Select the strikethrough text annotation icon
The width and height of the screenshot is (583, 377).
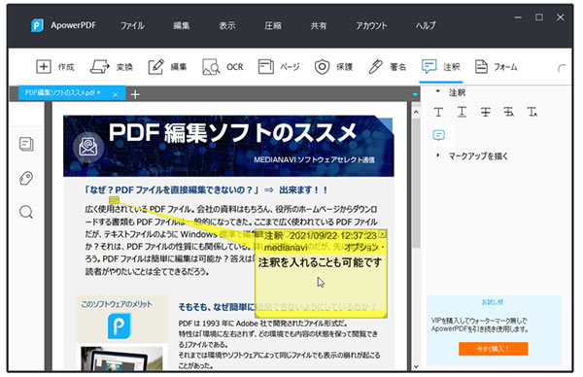(485, 112)
